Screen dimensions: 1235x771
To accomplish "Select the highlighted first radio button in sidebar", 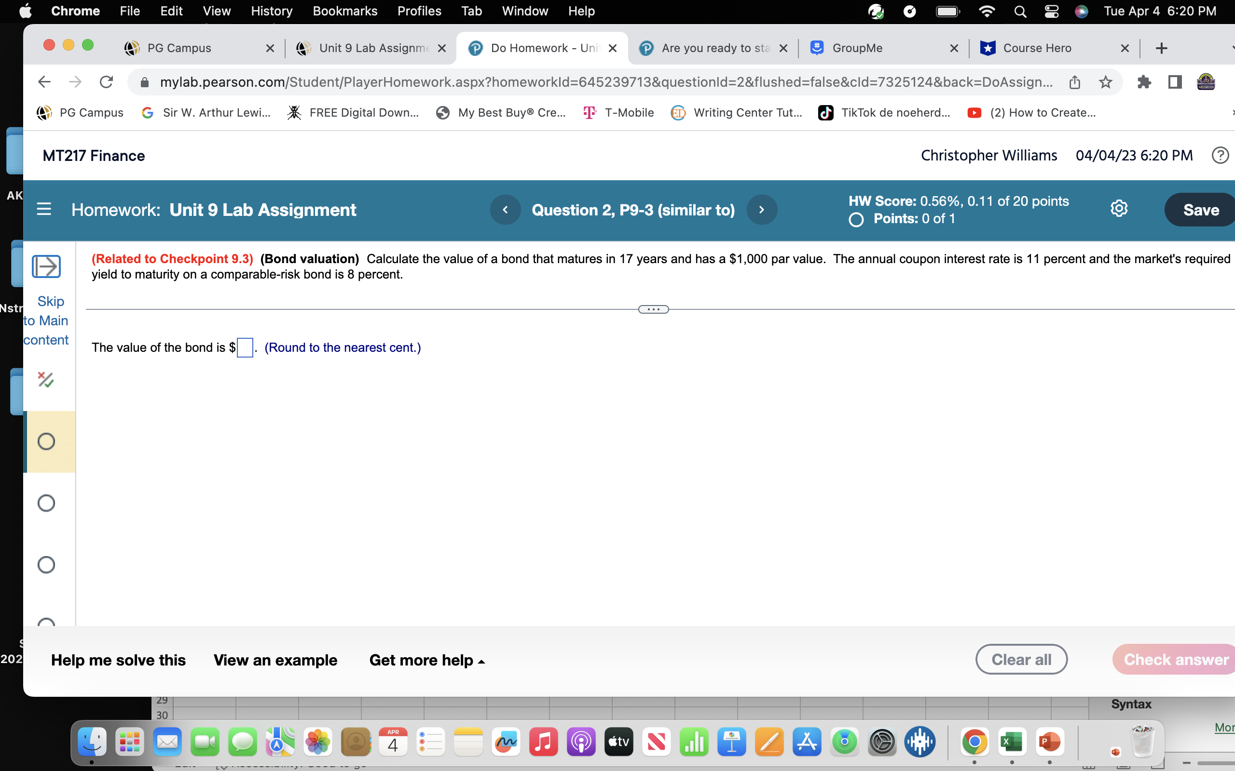I will [x=46, y=441].
